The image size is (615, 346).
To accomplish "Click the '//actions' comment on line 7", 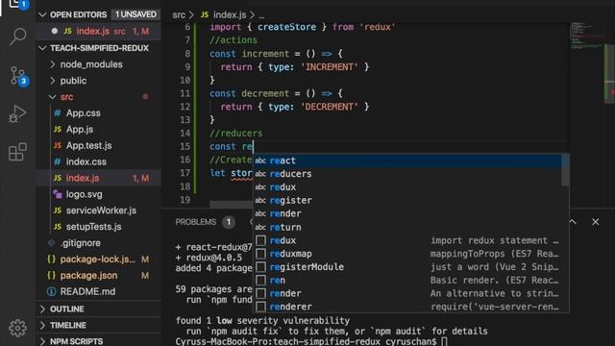I will click(x=234, y=40).
